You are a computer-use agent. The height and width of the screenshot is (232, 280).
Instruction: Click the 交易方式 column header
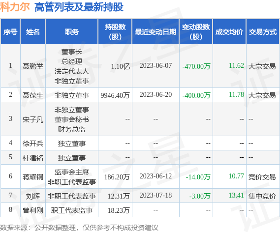click(x=263, y=32)
